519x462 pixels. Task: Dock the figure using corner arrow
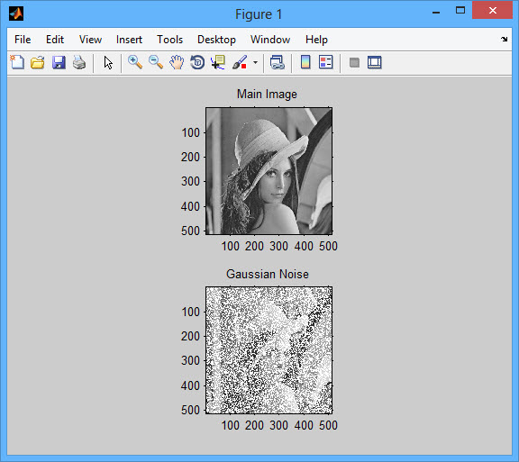click(504, 39)
